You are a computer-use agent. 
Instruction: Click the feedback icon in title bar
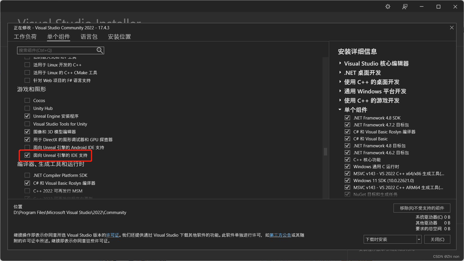point(405,6)
